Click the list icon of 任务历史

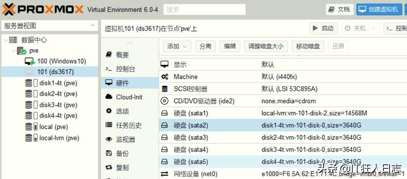click(109, 125)
